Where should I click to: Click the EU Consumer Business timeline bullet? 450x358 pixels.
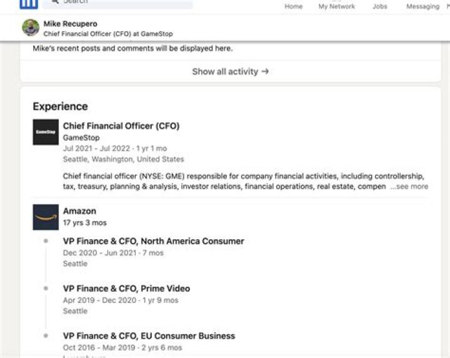point(46,336)
